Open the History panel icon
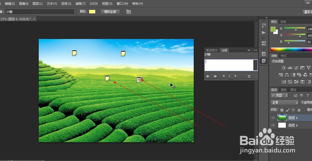This screenshot has width=312, height=161. (264, 25)
